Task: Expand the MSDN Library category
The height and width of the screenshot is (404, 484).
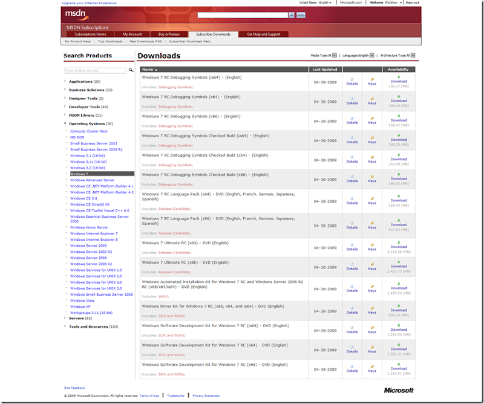Action: point(65,115)
